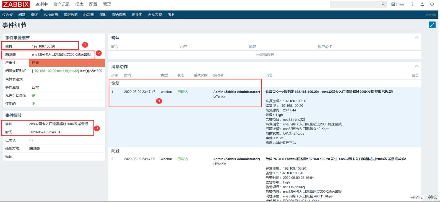This screenshot has height=202, width=440.
Task: Click the 停用的 value 不
Action: pyautogui.click(x=34, y=104)
